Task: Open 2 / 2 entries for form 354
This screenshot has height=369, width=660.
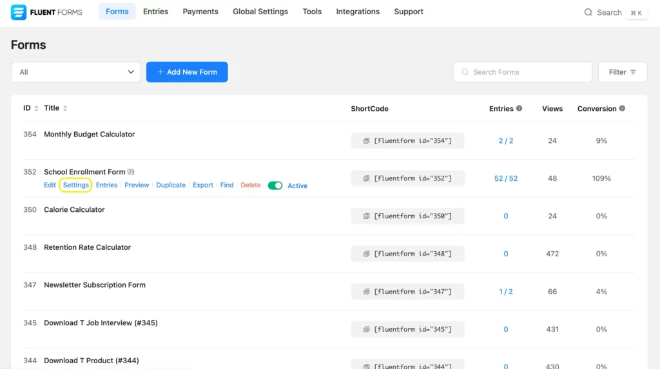Action: point(506,140)
